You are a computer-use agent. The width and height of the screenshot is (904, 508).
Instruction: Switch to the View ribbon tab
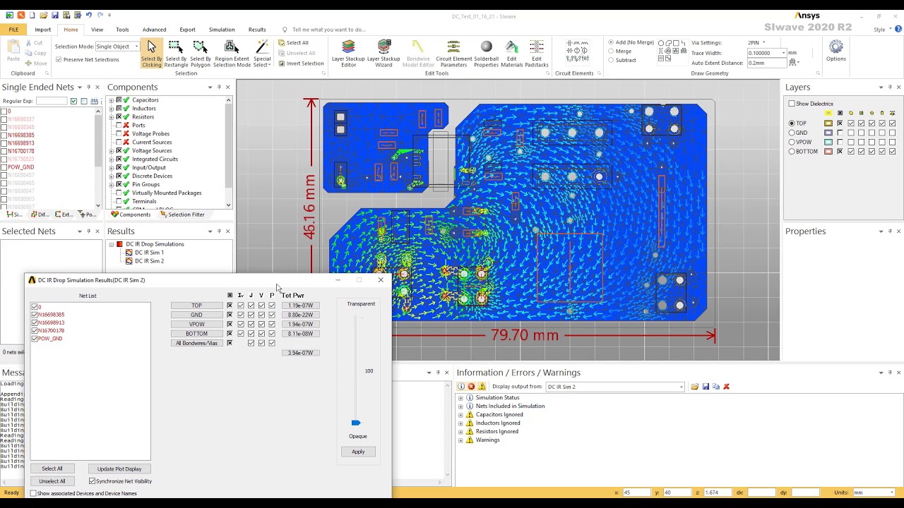pos(97,30)
